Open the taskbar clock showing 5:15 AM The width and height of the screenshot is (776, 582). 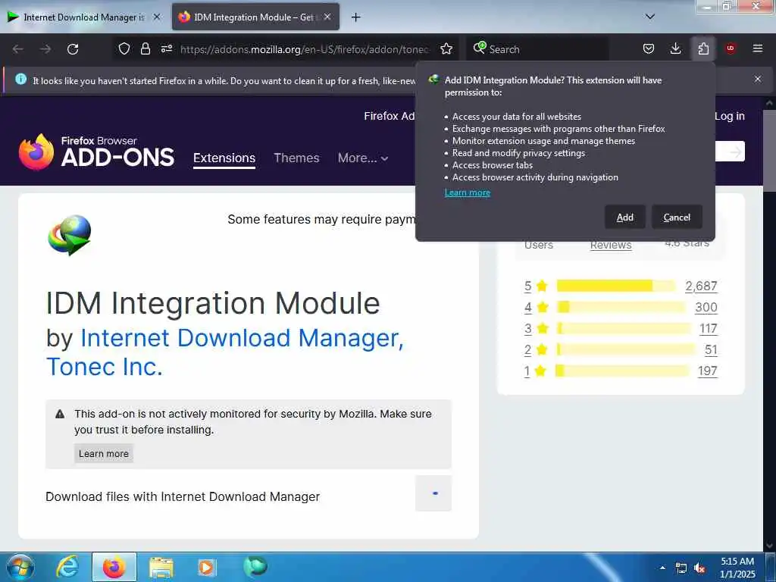click(737, 568)
